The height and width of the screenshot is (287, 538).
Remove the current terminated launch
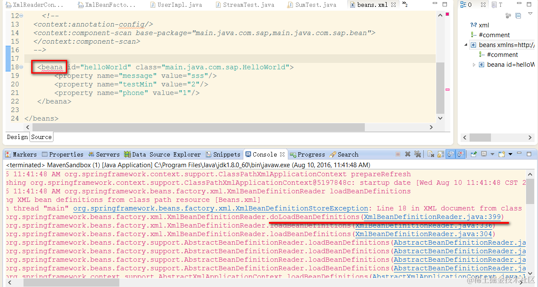click(x=408, y=154)
